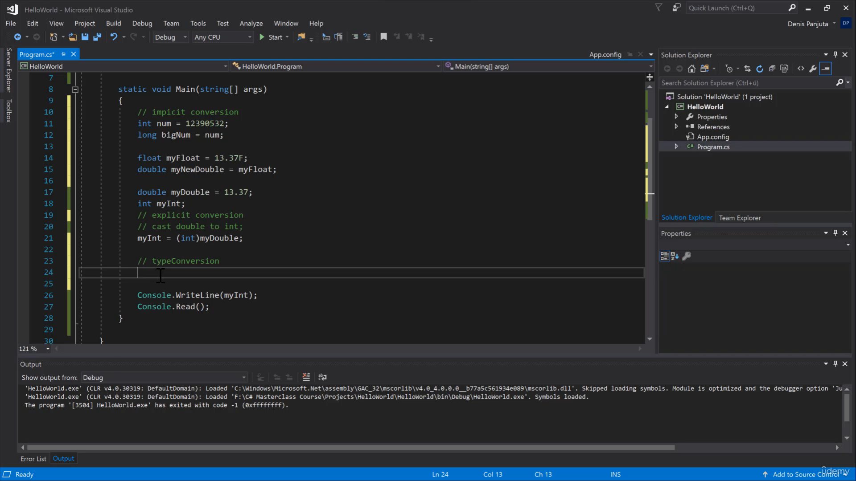The image size is (856, 481).
Task: Click the Open File folder icon
Action: [x=73, y=37]
